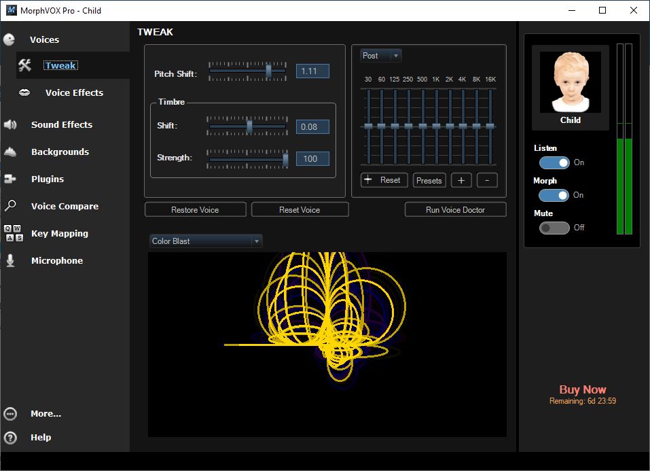Open the Post equalizer mode dropdown

pyautogui.click(x=381, y=56)
